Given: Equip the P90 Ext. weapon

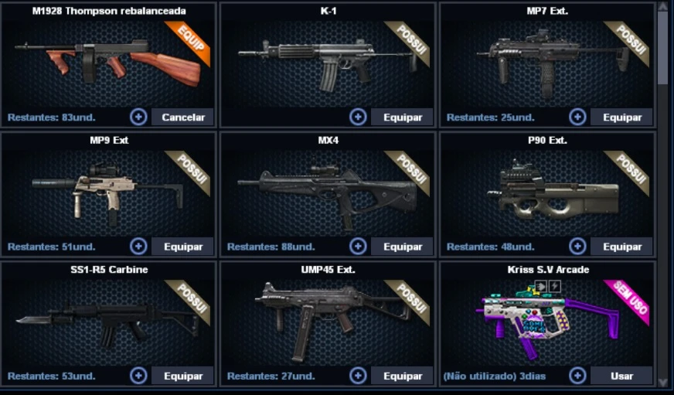Looking at the screenshot, I should [x=622, y=247].
